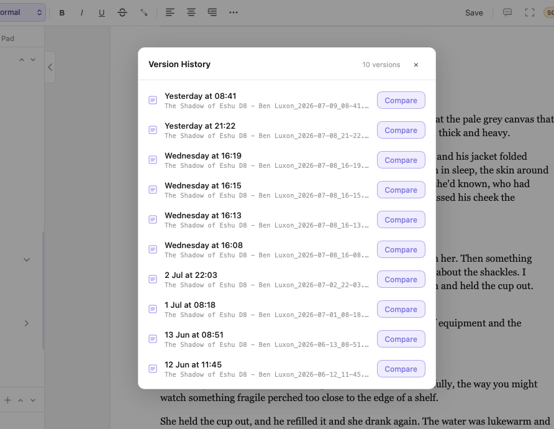Toggle bold formatting in the toolbar
This screenshot has width=554, height=429.
62,12
